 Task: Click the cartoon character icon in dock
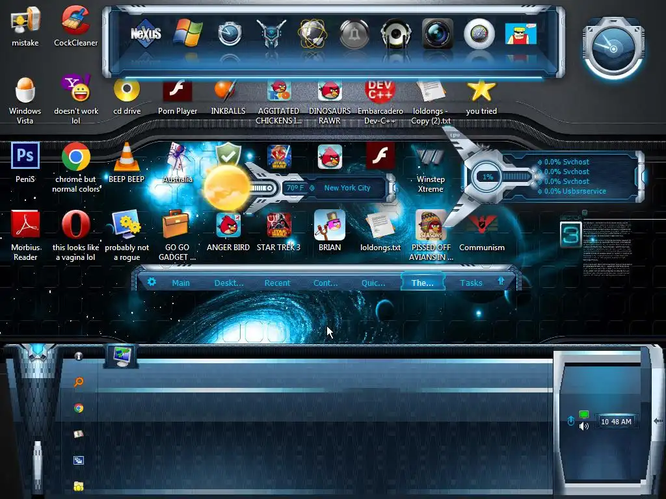pyautogui.click(x=521, y=34)
